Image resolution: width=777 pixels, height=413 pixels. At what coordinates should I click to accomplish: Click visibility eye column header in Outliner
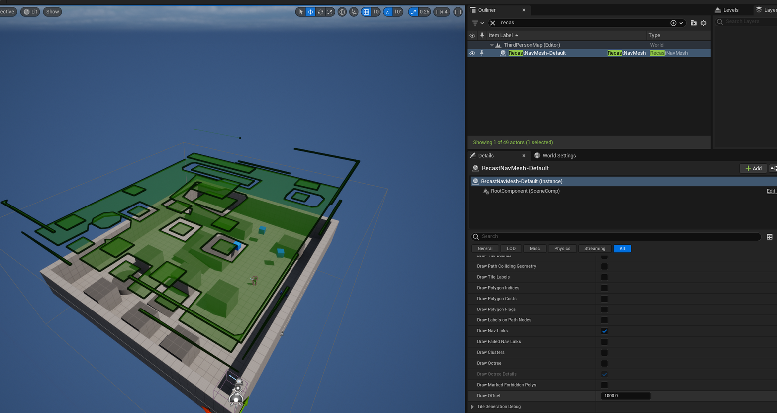coord(472,35)
